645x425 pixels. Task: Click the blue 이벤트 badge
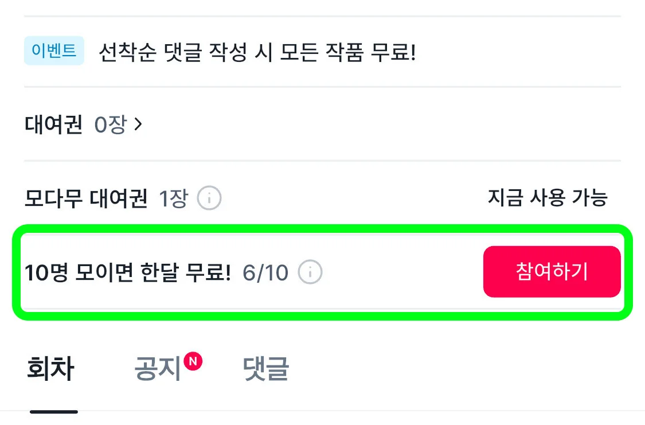point(54,50)
